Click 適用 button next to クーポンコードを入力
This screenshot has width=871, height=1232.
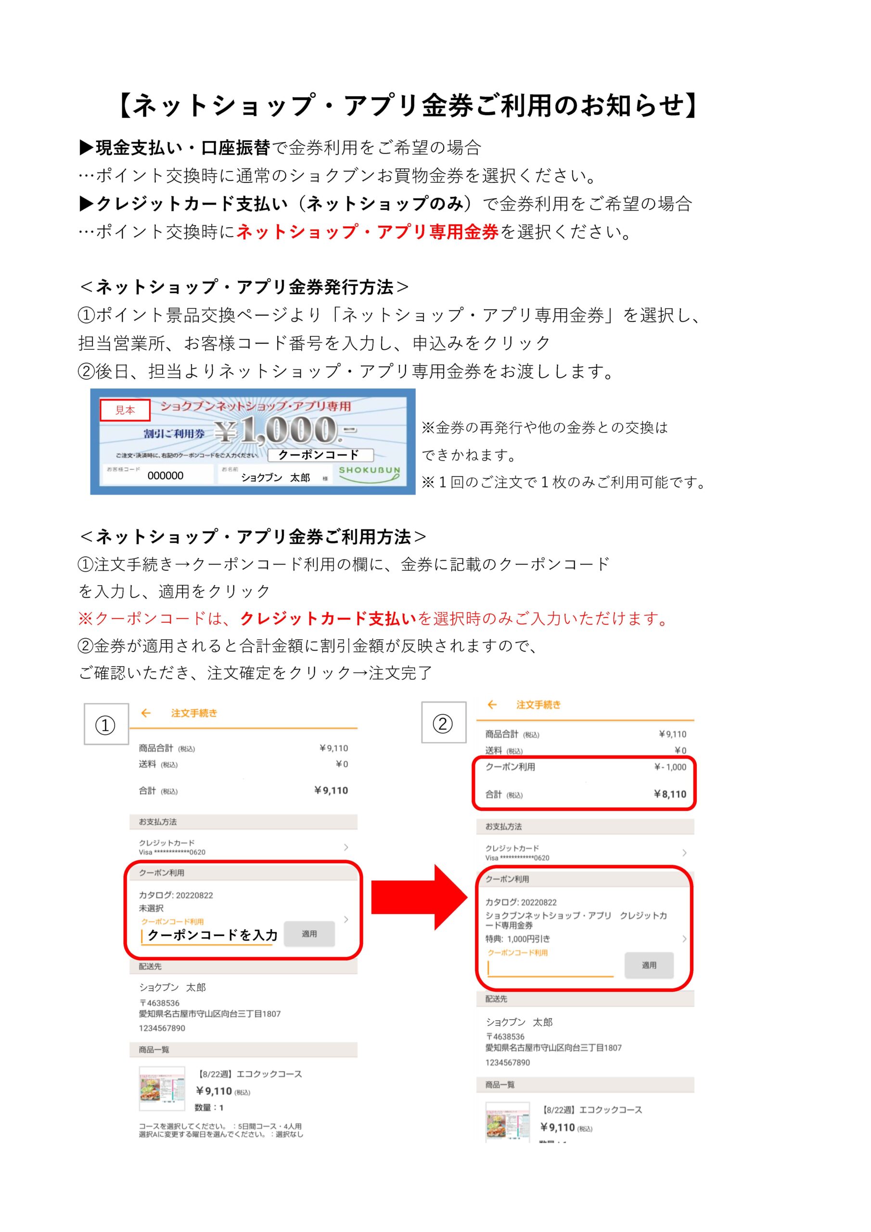pos(309,934)
